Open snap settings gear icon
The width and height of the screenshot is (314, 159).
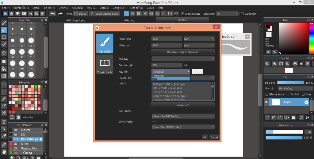[x=176, y=13]
